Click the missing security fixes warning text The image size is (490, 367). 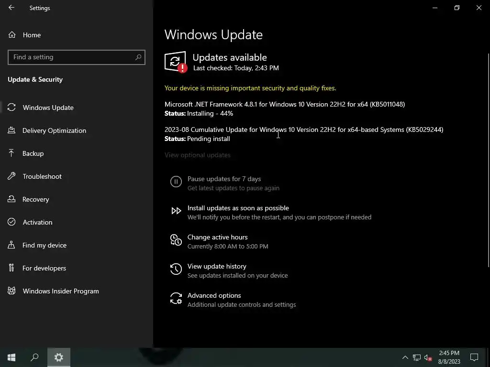[x=250, y=88]
